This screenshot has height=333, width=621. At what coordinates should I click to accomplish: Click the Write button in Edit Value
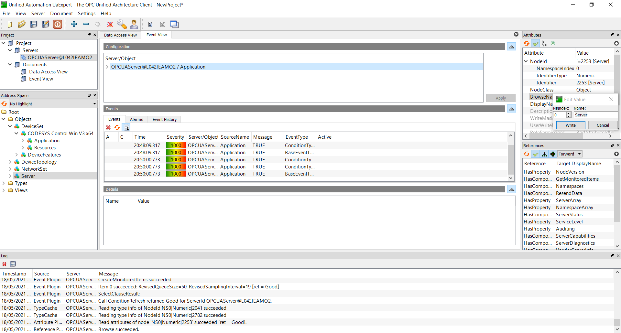pos(571,125)
